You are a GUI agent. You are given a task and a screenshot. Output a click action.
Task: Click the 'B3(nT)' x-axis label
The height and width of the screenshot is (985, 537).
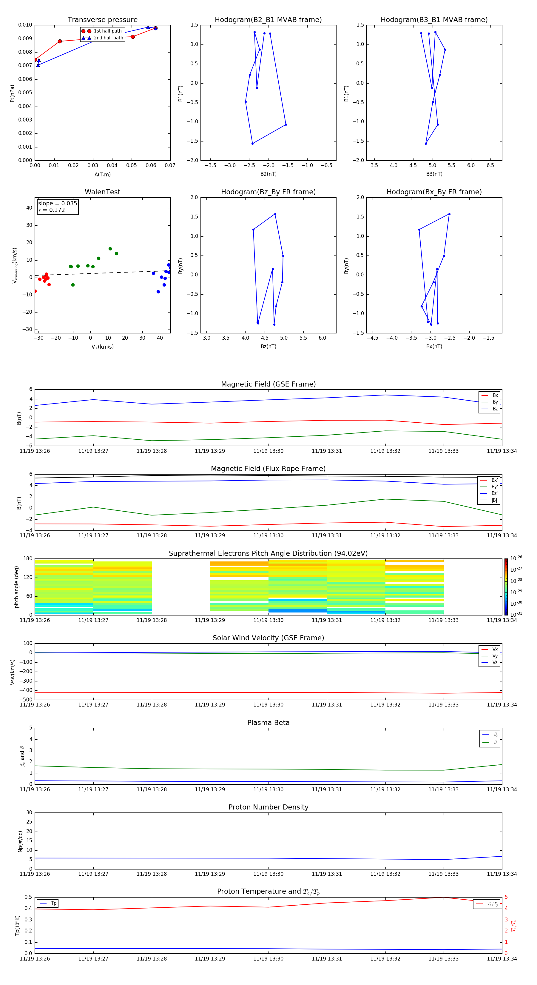click(x=434, y=174)
